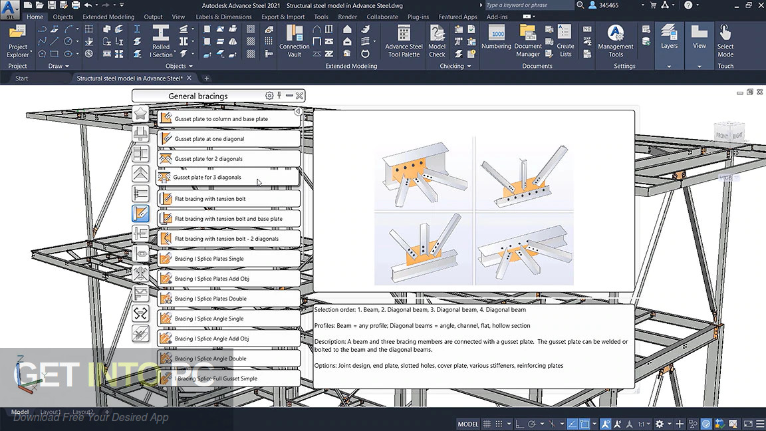Click the search magnifier icon
The image size is (766, 431).
pos(580,5)
